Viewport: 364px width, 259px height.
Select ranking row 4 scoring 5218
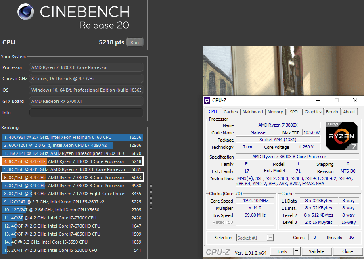[73, 161]
